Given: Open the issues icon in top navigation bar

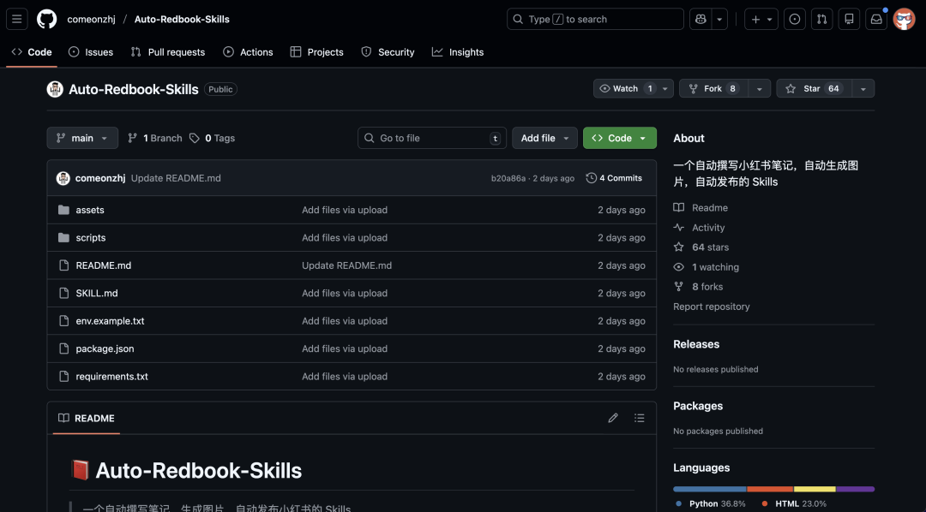Looking at the screenshot, I should tap(794, 18).
